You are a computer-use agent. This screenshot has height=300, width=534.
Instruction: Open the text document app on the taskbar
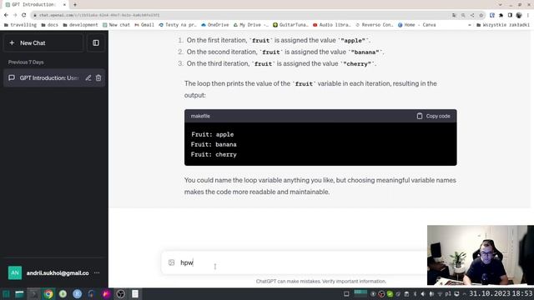coord(135,294)
